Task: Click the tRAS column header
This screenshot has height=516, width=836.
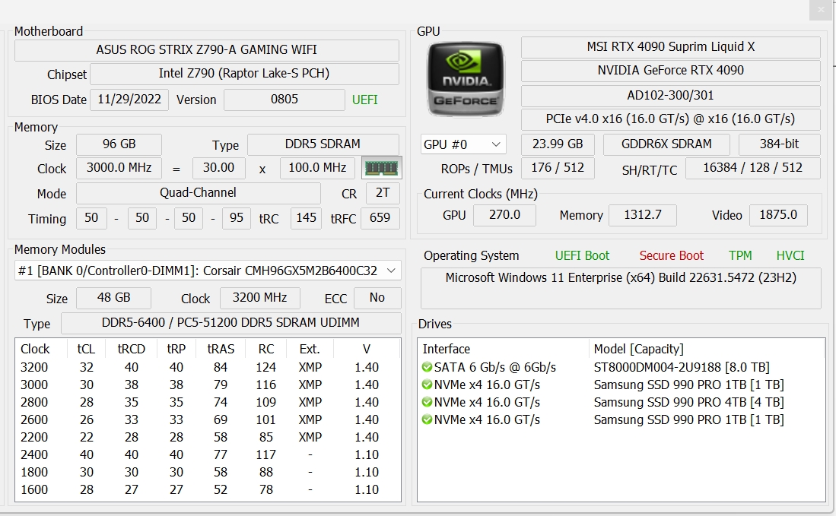Action: click(221, 350)
